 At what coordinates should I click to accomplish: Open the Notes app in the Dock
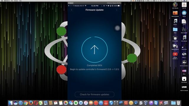(x=61, y=103)
